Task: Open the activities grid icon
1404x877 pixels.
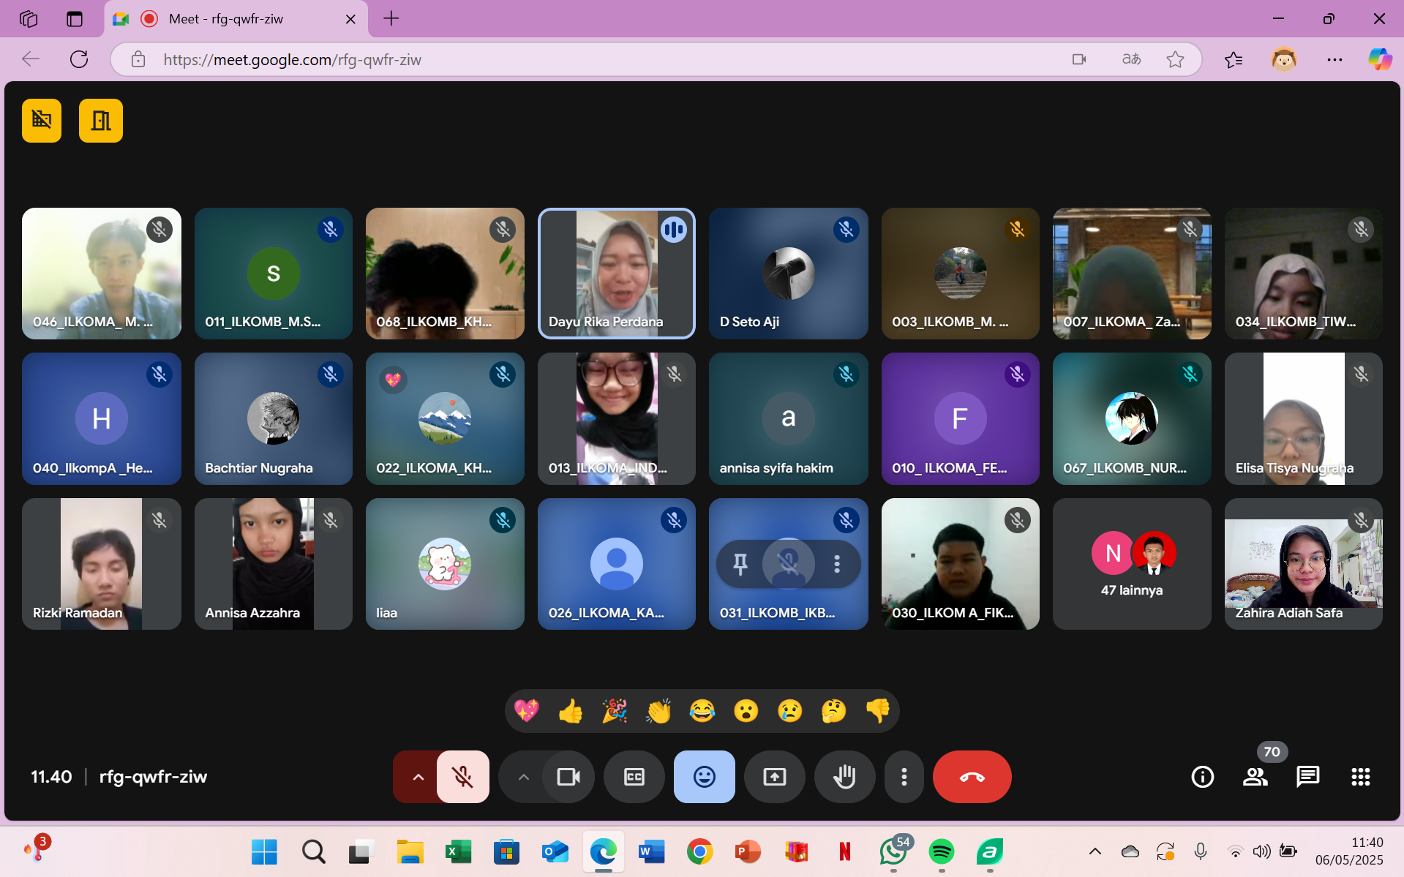Action: click(x=1360, y=777)
